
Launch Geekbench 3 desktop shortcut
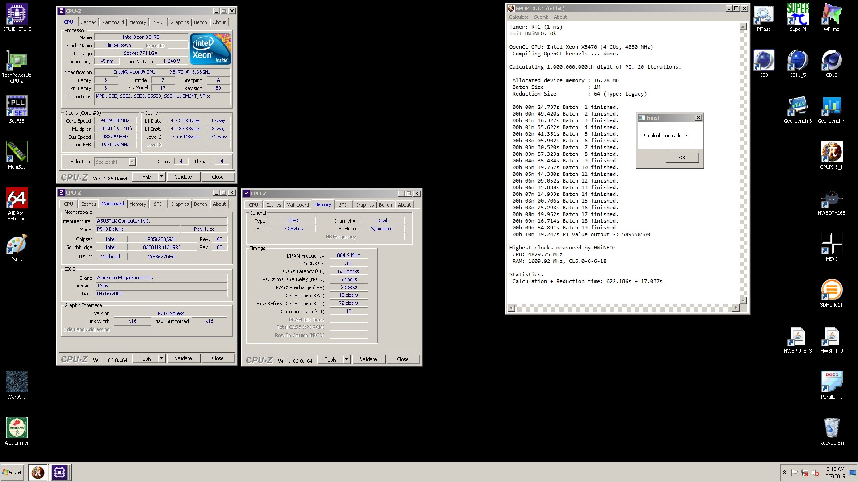pos(798,110)
